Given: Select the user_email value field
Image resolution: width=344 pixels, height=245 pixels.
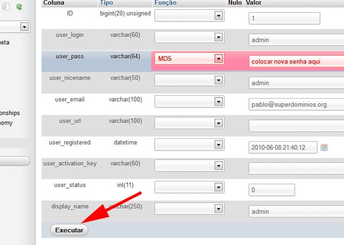Looking at the screenshot, I should pos(295,104).
